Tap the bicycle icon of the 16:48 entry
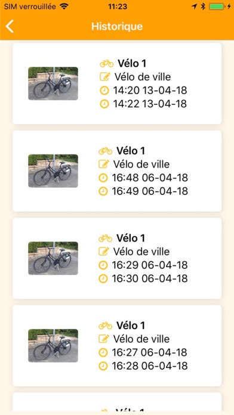 pyautogui.click(x=106, y=151)
